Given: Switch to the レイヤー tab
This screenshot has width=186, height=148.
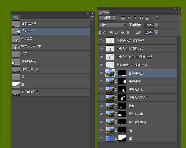Looking at the screenshot, I should point(104,12).
